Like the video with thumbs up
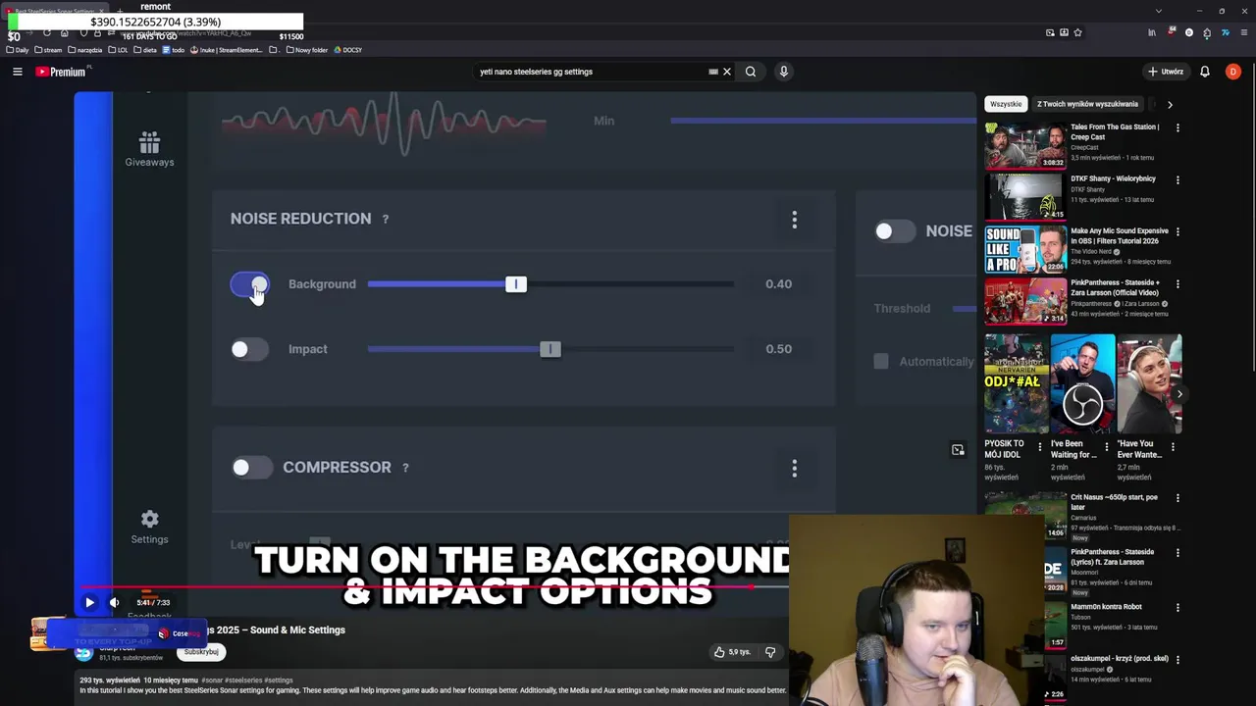Viewport: 1256px width, 706px height. click(x=734, y=652)
